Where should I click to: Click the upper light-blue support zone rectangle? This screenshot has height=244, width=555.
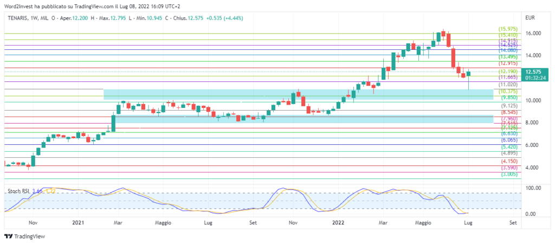(298, 94)
